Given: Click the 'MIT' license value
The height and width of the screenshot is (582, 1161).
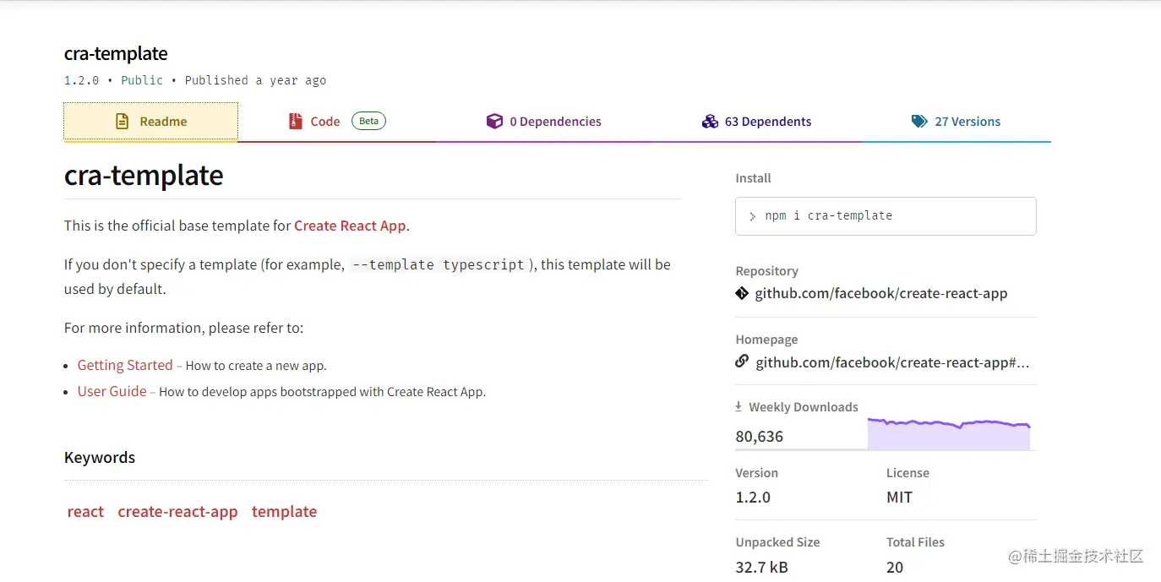Looking at the screenshot, I should coord(899,498).
